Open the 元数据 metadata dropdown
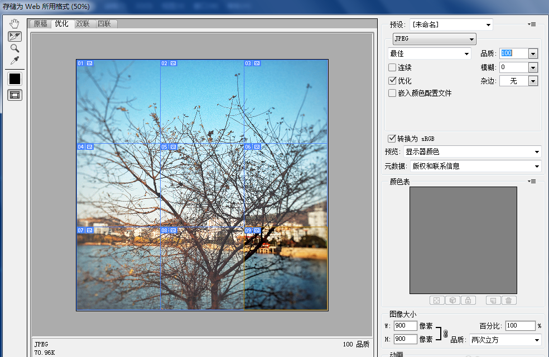 476,166
